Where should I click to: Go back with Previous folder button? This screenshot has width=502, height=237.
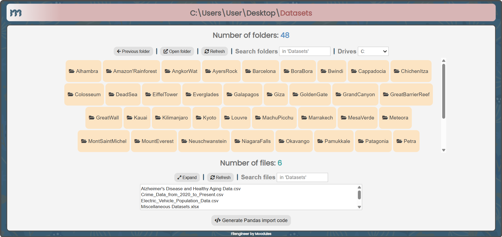133,51
